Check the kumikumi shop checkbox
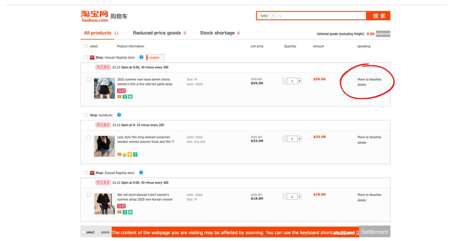Image resolution: width=458 pixels, height=241 pixels. tap(86, 115)
